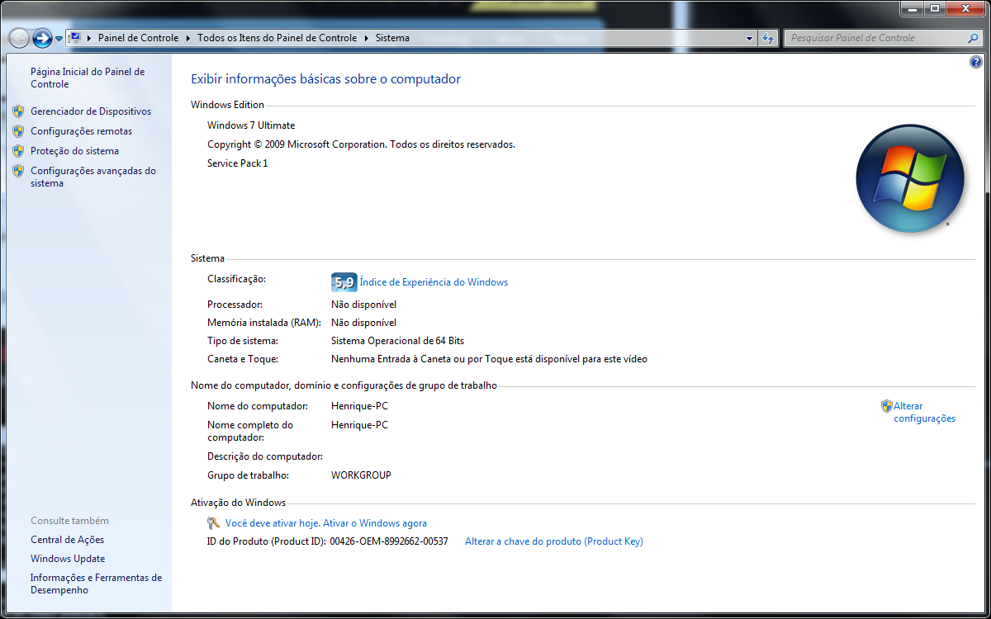Click shield icon beside Proteção do sistema
The image size is (991, 619).
pos(18,151)
